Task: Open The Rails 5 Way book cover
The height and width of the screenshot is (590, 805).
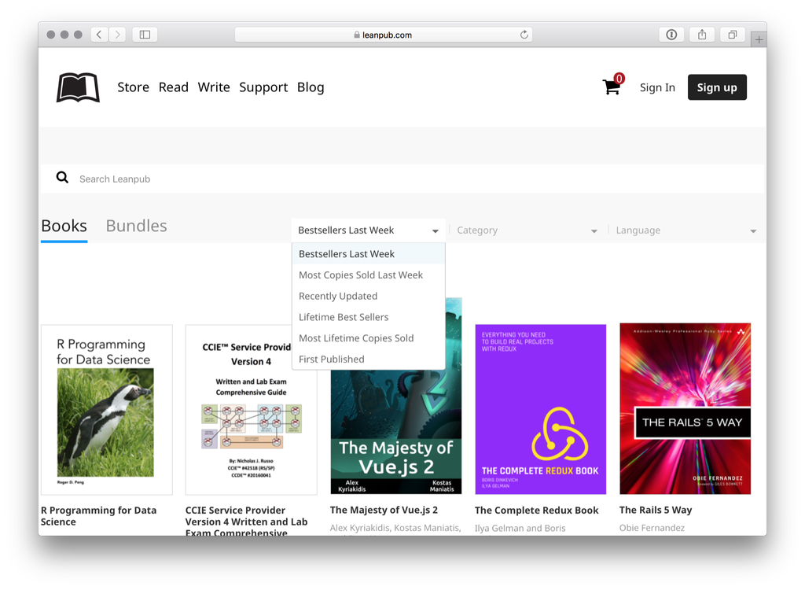Action: point(685,408)
